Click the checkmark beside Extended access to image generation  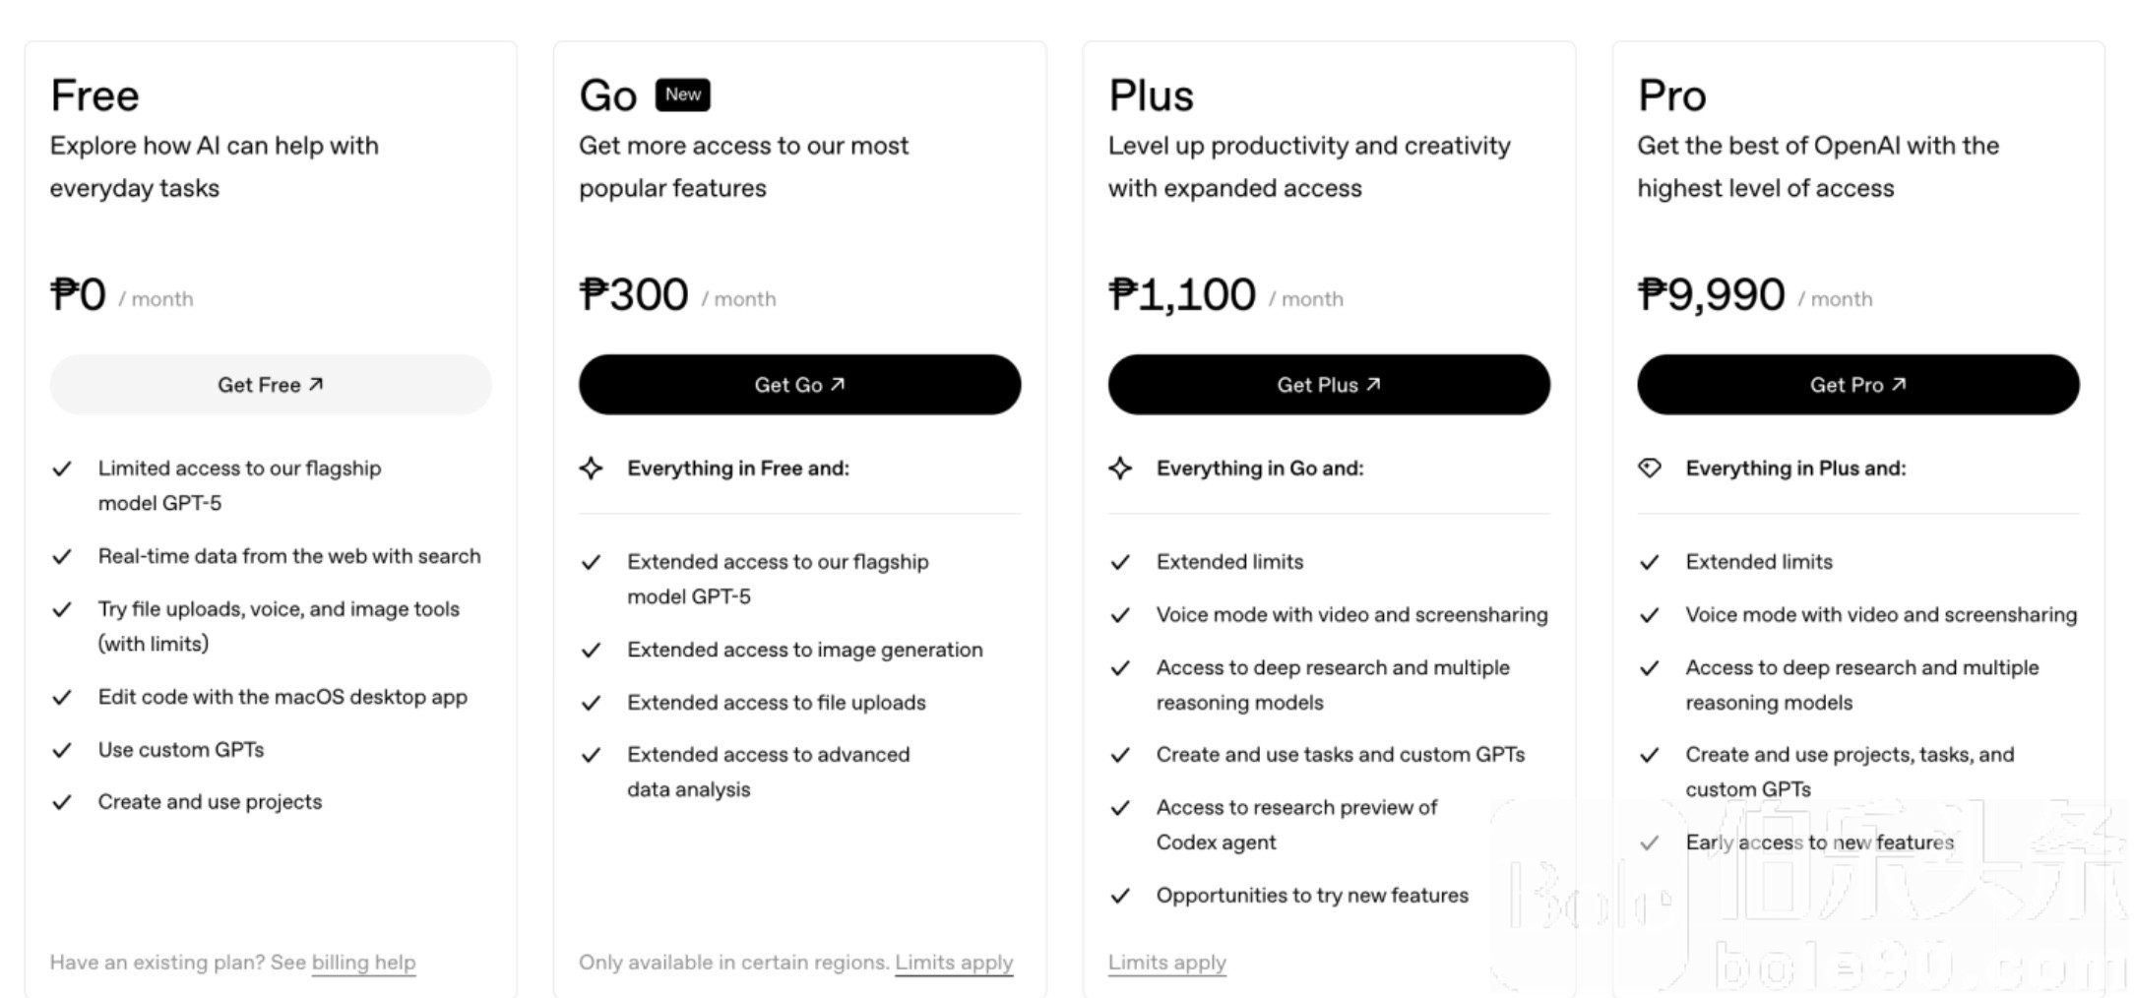click(591, 651)
